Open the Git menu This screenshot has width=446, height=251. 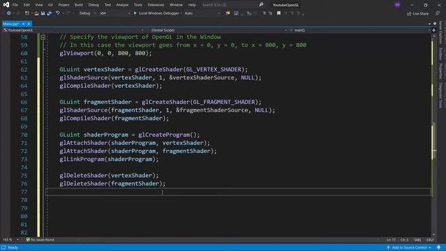50,5
